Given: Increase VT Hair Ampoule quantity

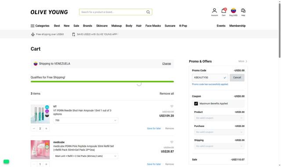Looking at the screenshot, I should [x=46, y=128].
